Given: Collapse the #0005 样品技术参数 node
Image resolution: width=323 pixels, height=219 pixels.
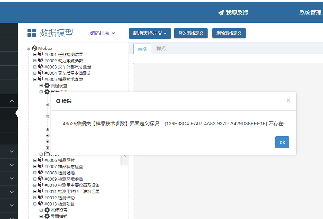Looking at the screenshot, I should pos(35,80).
